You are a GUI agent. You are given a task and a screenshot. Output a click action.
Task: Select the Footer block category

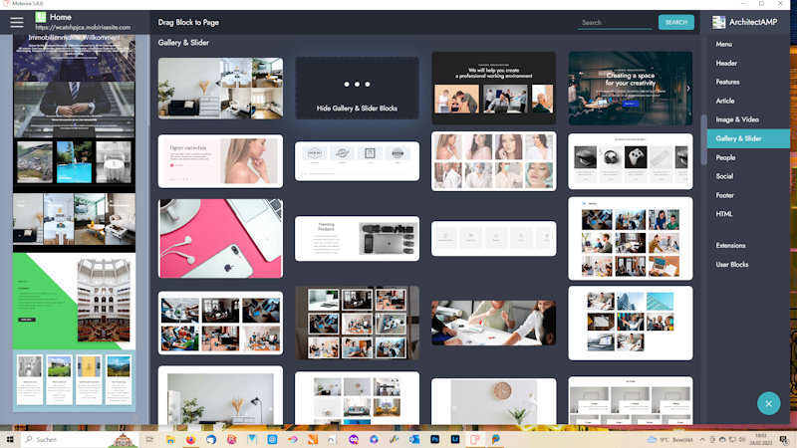[725, 195]
